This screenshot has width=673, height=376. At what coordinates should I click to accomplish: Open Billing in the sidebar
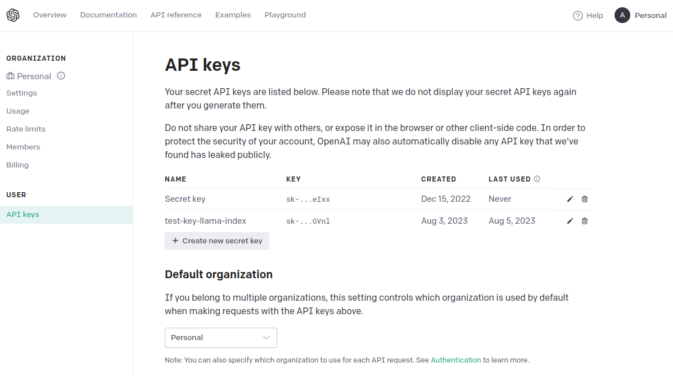click(17, 165)
